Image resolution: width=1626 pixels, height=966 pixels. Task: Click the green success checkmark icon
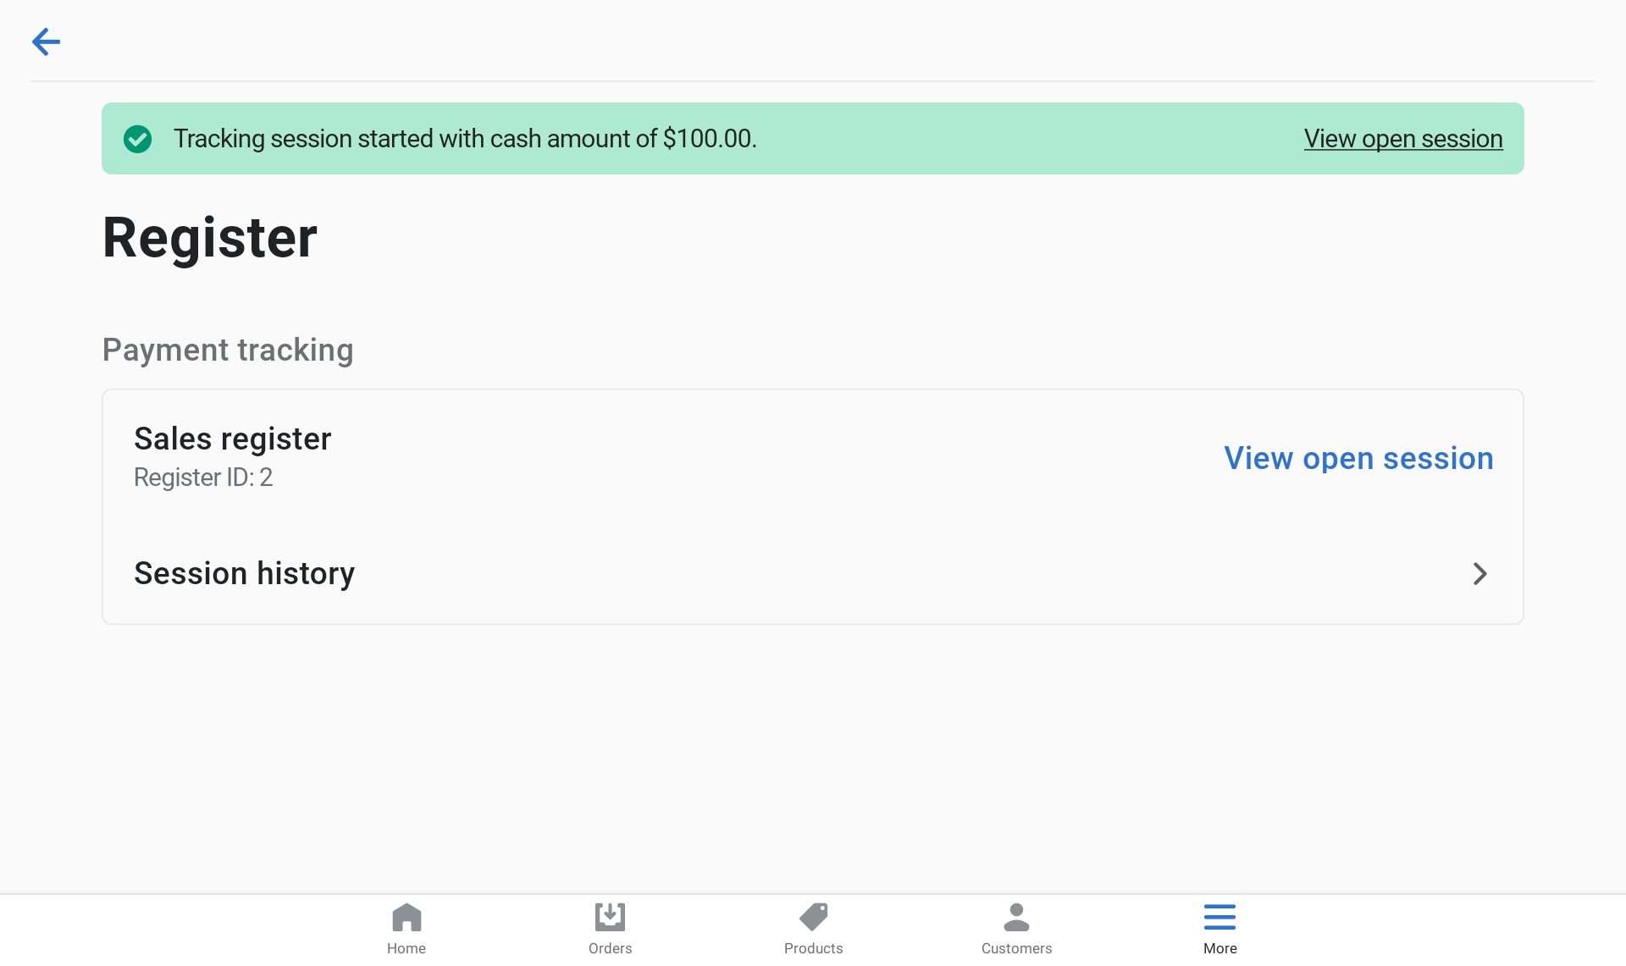[137, 139]
